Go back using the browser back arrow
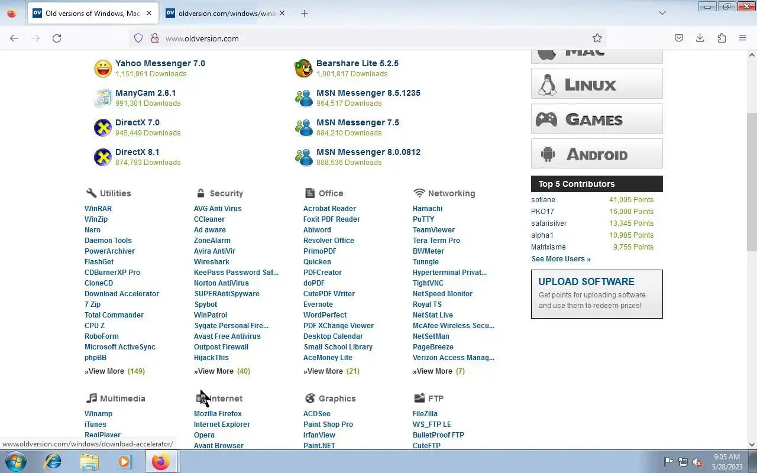757x473 pixels. pos(14,38)
